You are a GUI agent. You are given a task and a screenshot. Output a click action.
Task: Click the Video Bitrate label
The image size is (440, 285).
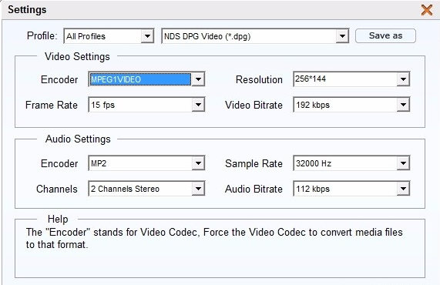pos(254,106)
